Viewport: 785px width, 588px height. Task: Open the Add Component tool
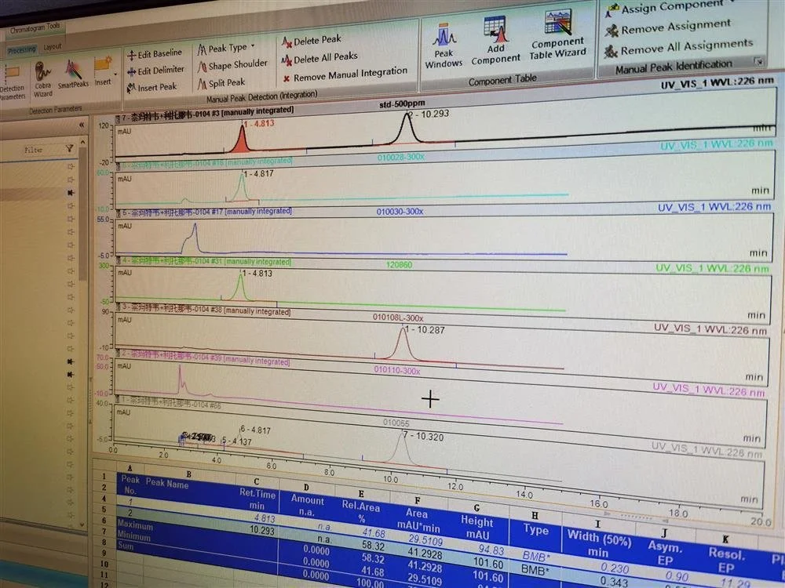point(495,41)
